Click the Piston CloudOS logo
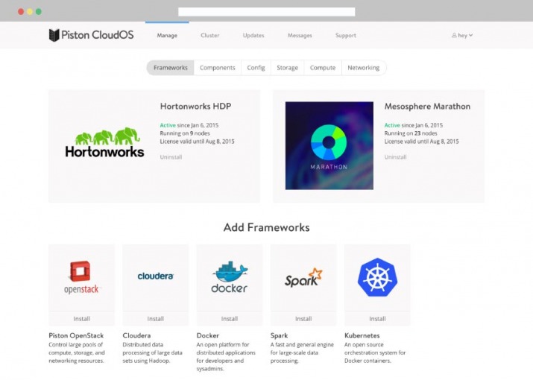The image size is (533, 380). click(x=91, y=35)
